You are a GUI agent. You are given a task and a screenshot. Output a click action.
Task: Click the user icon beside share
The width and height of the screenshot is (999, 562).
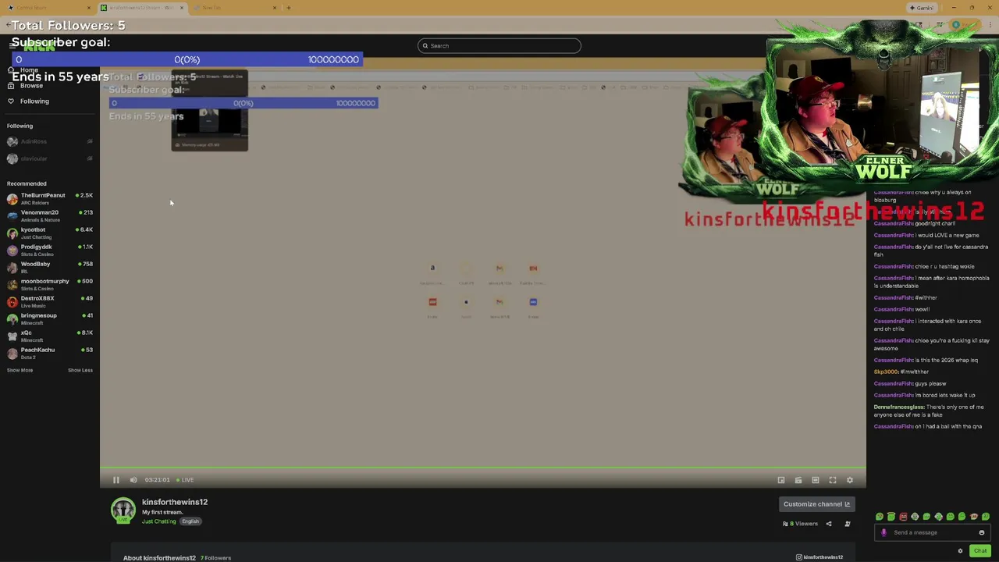point(848,524)
